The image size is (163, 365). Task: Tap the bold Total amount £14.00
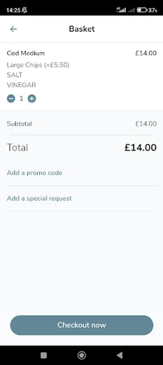tap(140, 148)
